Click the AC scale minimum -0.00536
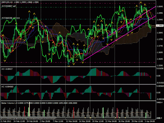The image size is (164, 123). click(160, 99)
